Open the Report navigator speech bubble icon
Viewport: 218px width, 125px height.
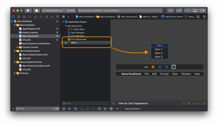click(x=58, y=17)
